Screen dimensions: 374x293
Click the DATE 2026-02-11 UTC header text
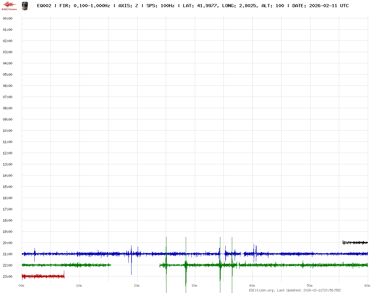click(320, 6)
